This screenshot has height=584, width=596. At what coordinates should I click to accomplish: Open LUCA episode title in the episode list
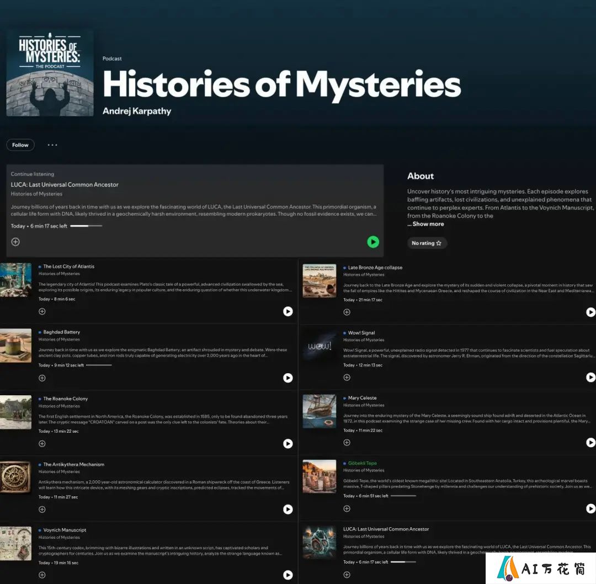tap(386, 529)
